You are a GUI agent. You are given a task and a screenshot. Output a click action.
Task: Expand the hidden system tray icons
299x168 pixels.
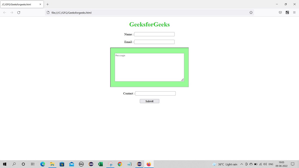(242, 164)
